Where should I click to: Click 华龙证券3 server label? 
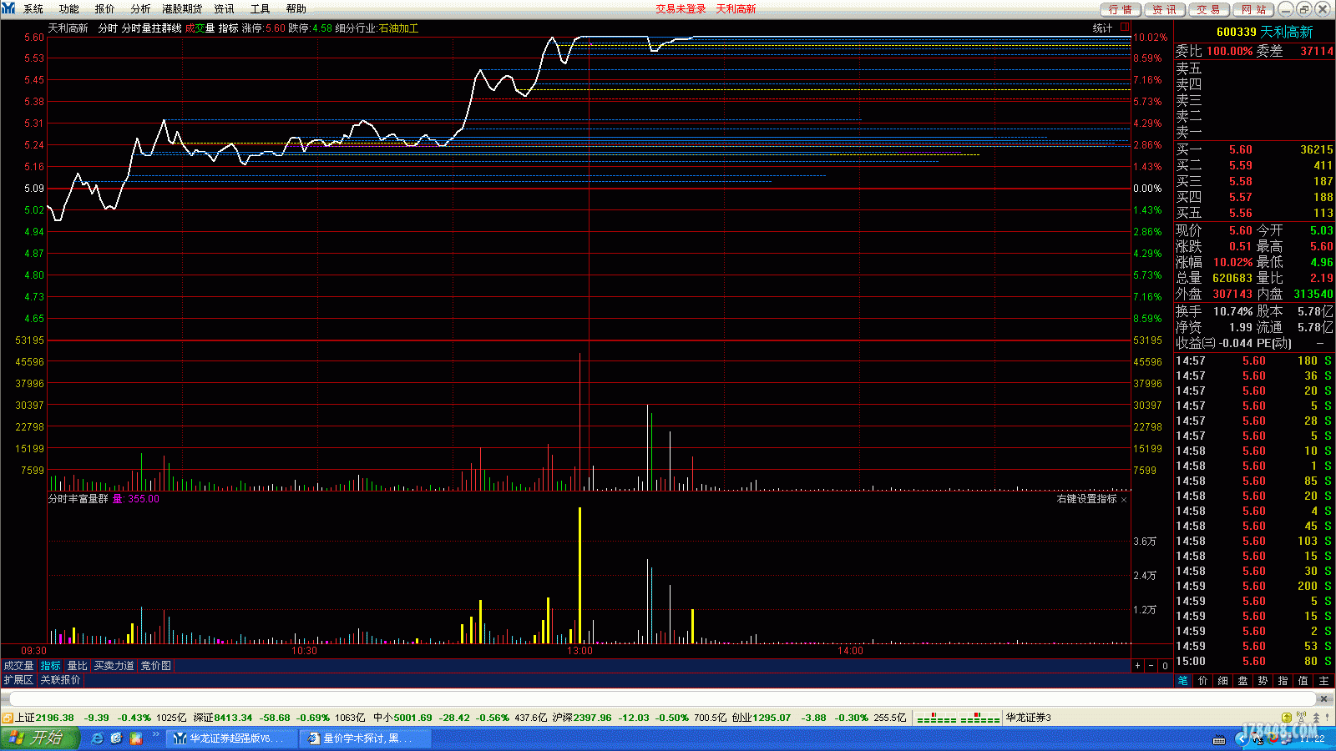(x=1028, y=718)
